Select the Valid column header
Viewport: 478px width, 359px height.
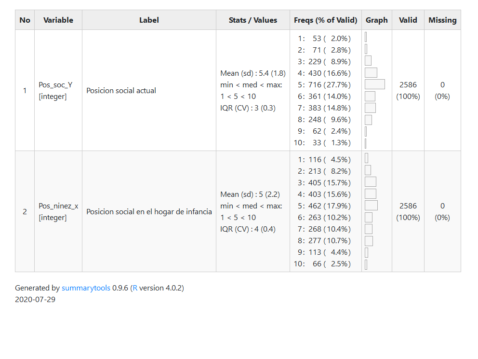point(408,20)
